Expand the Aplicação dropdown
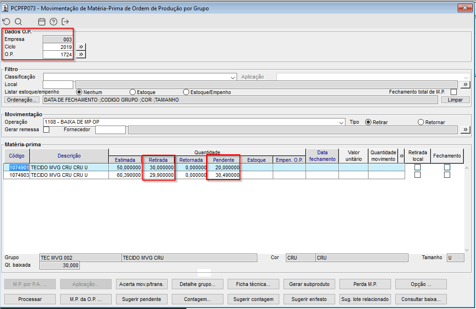 (466, 77)
